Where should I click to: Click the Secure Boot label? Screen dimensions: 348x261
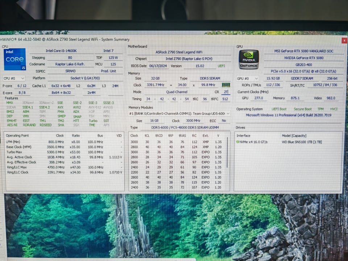point(302,109)
